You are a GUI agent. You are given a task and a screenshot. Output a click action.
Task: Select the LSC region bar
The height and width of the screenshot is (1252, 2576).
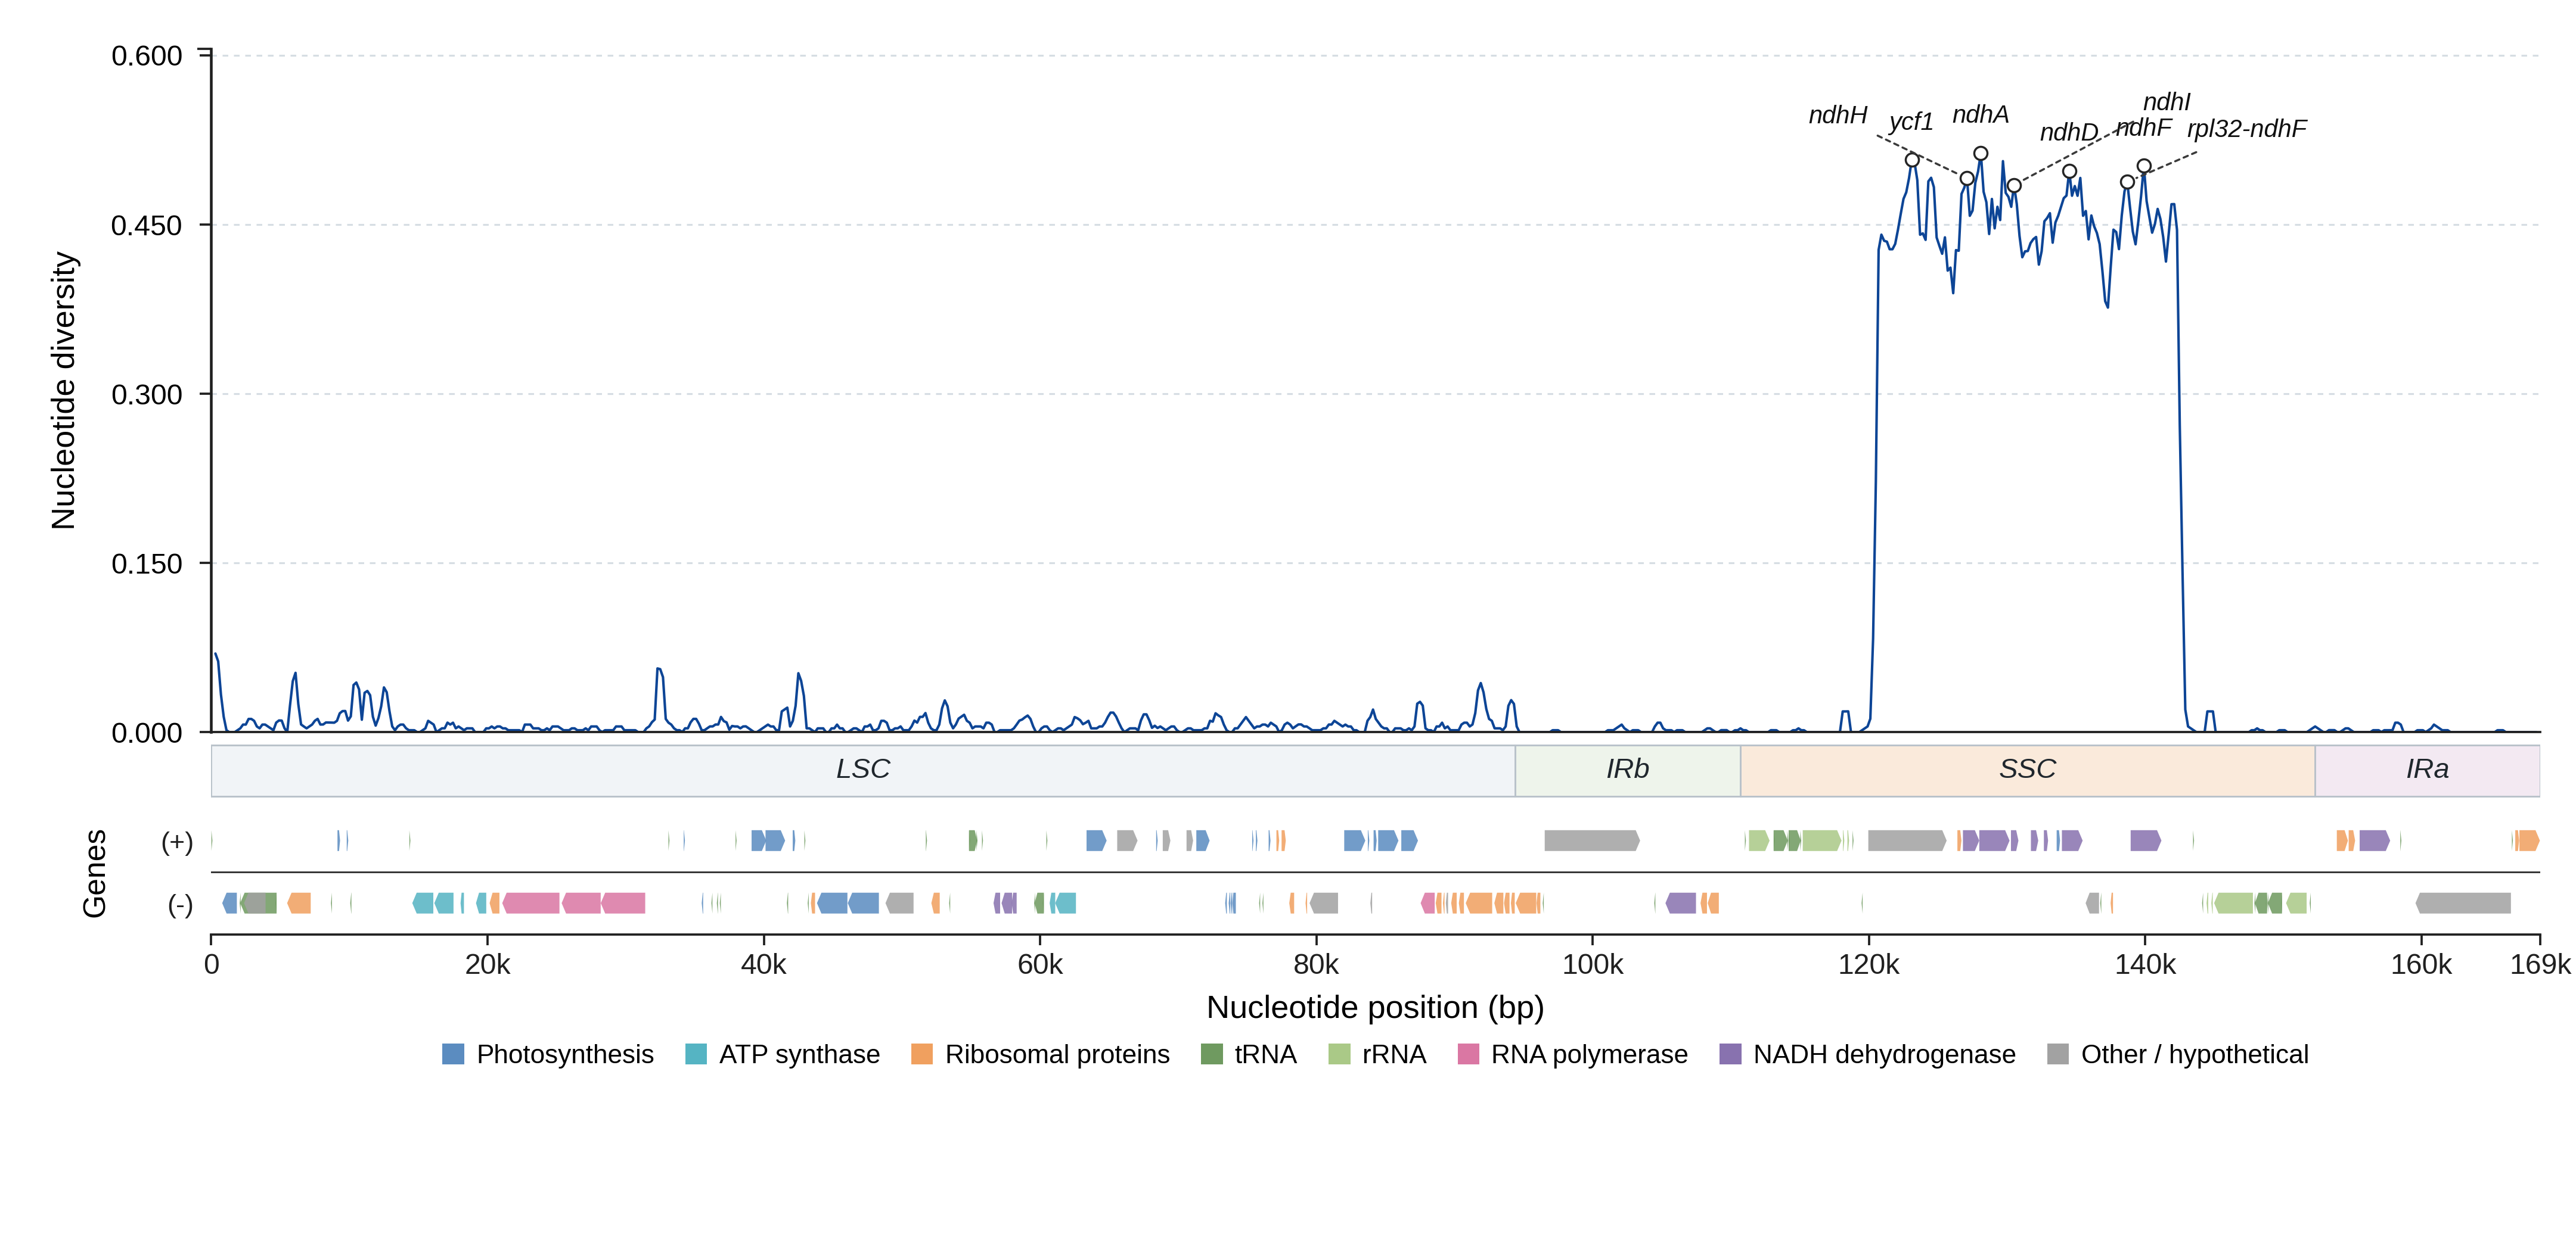pos(863,770)
